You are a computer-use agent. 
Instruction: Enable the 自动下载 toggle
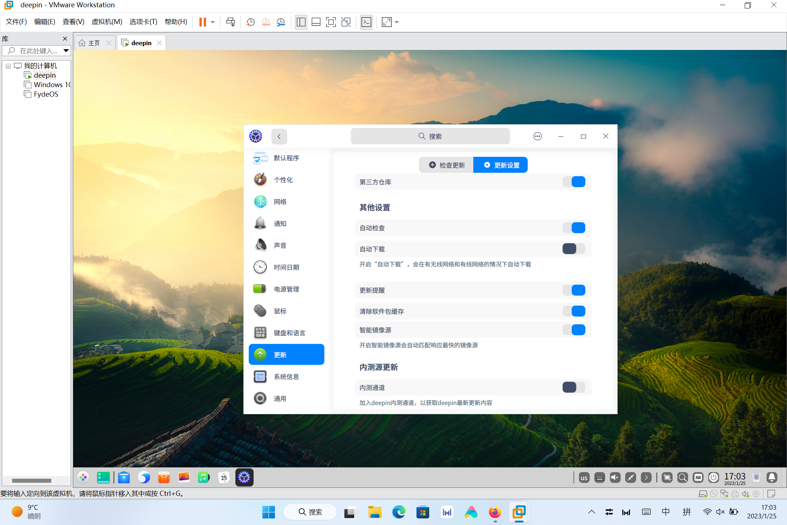[x=573, y=249]
